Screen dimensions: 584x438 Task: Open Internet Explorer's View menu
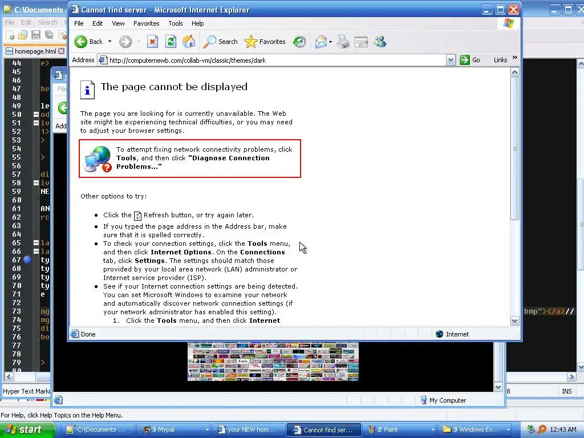[118, 23]
